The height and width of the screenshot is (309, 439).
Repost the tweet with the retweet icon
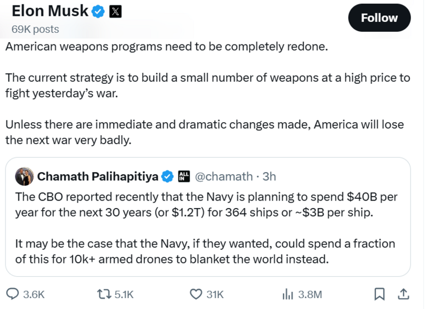[x=104, y=294]
